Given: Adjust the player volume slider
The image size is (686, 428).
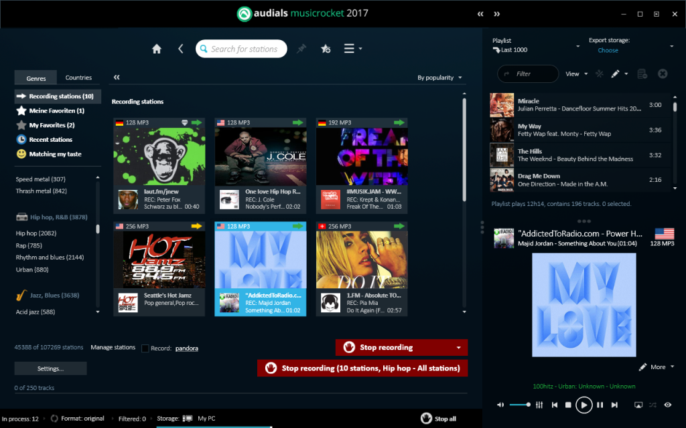Looking at the screenshot, I should coord(520,405).
